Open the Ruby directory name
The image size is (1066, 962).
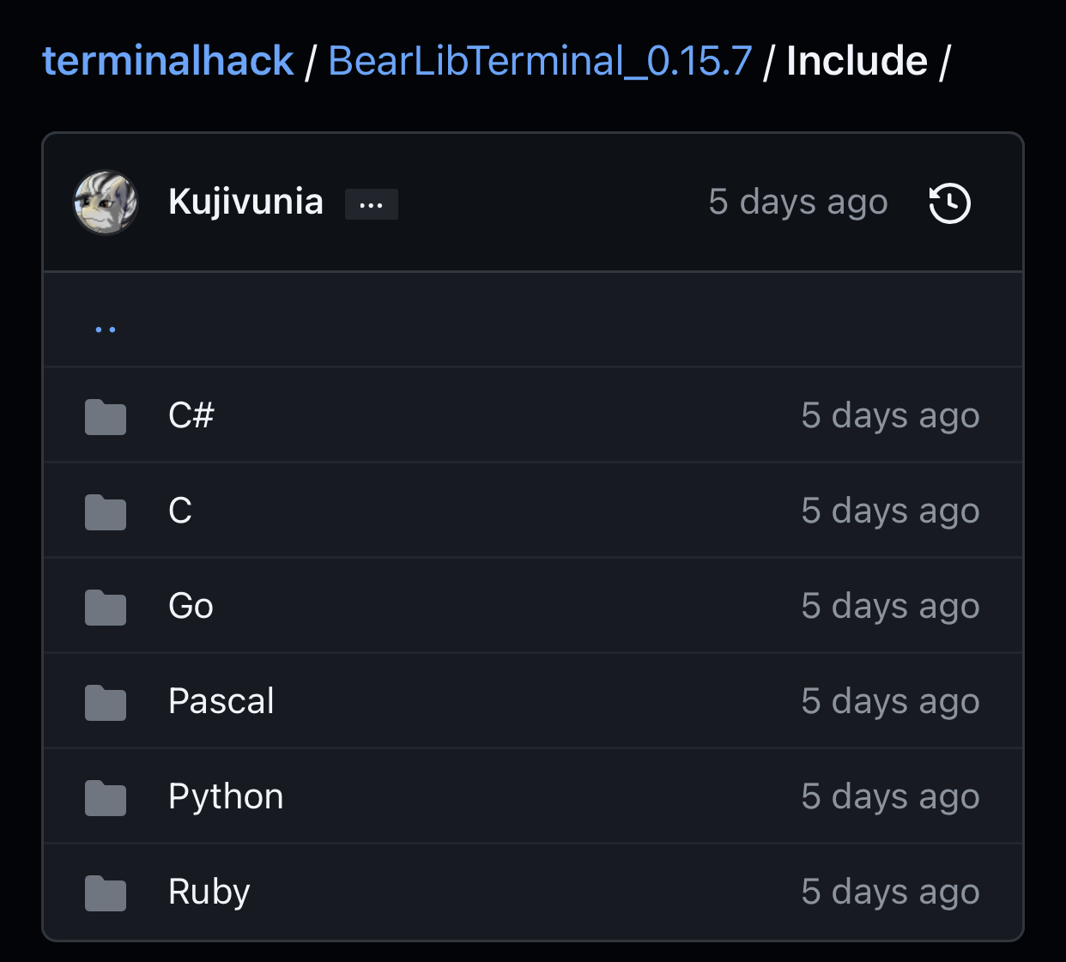point(209,892)
